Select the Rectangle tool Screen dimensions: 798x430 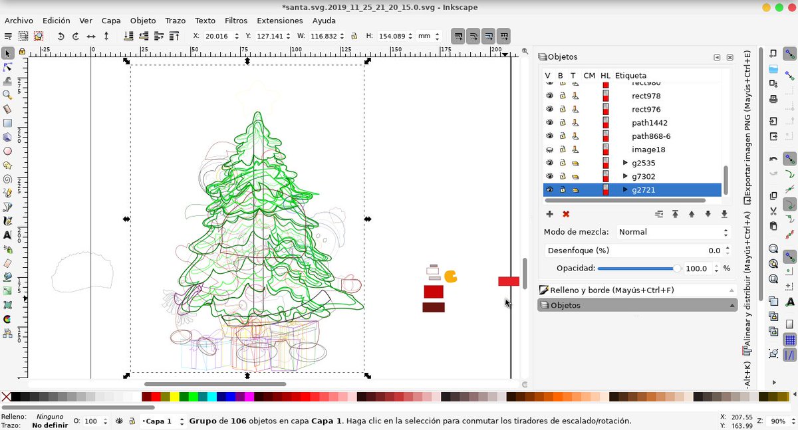(7, 123)
